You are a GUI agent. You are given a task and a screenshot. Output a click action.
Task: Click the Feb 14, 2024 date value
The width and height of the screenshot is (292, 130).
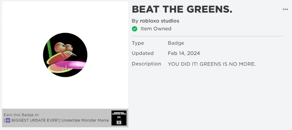pyautogui.click(x=184, y=53)
